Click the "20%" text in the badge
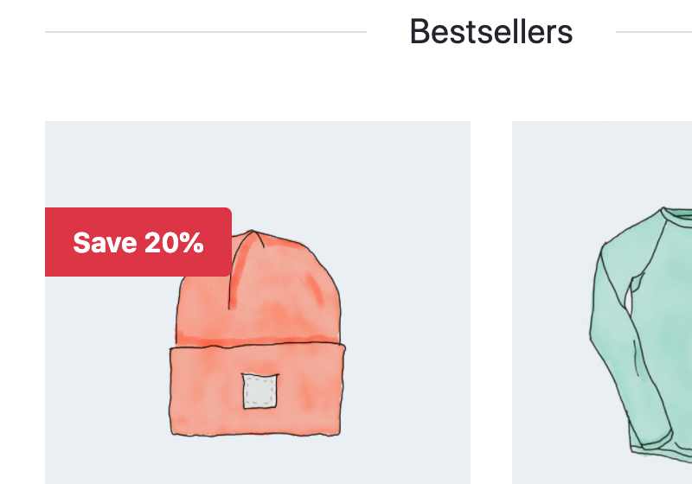 coord(174,243)
